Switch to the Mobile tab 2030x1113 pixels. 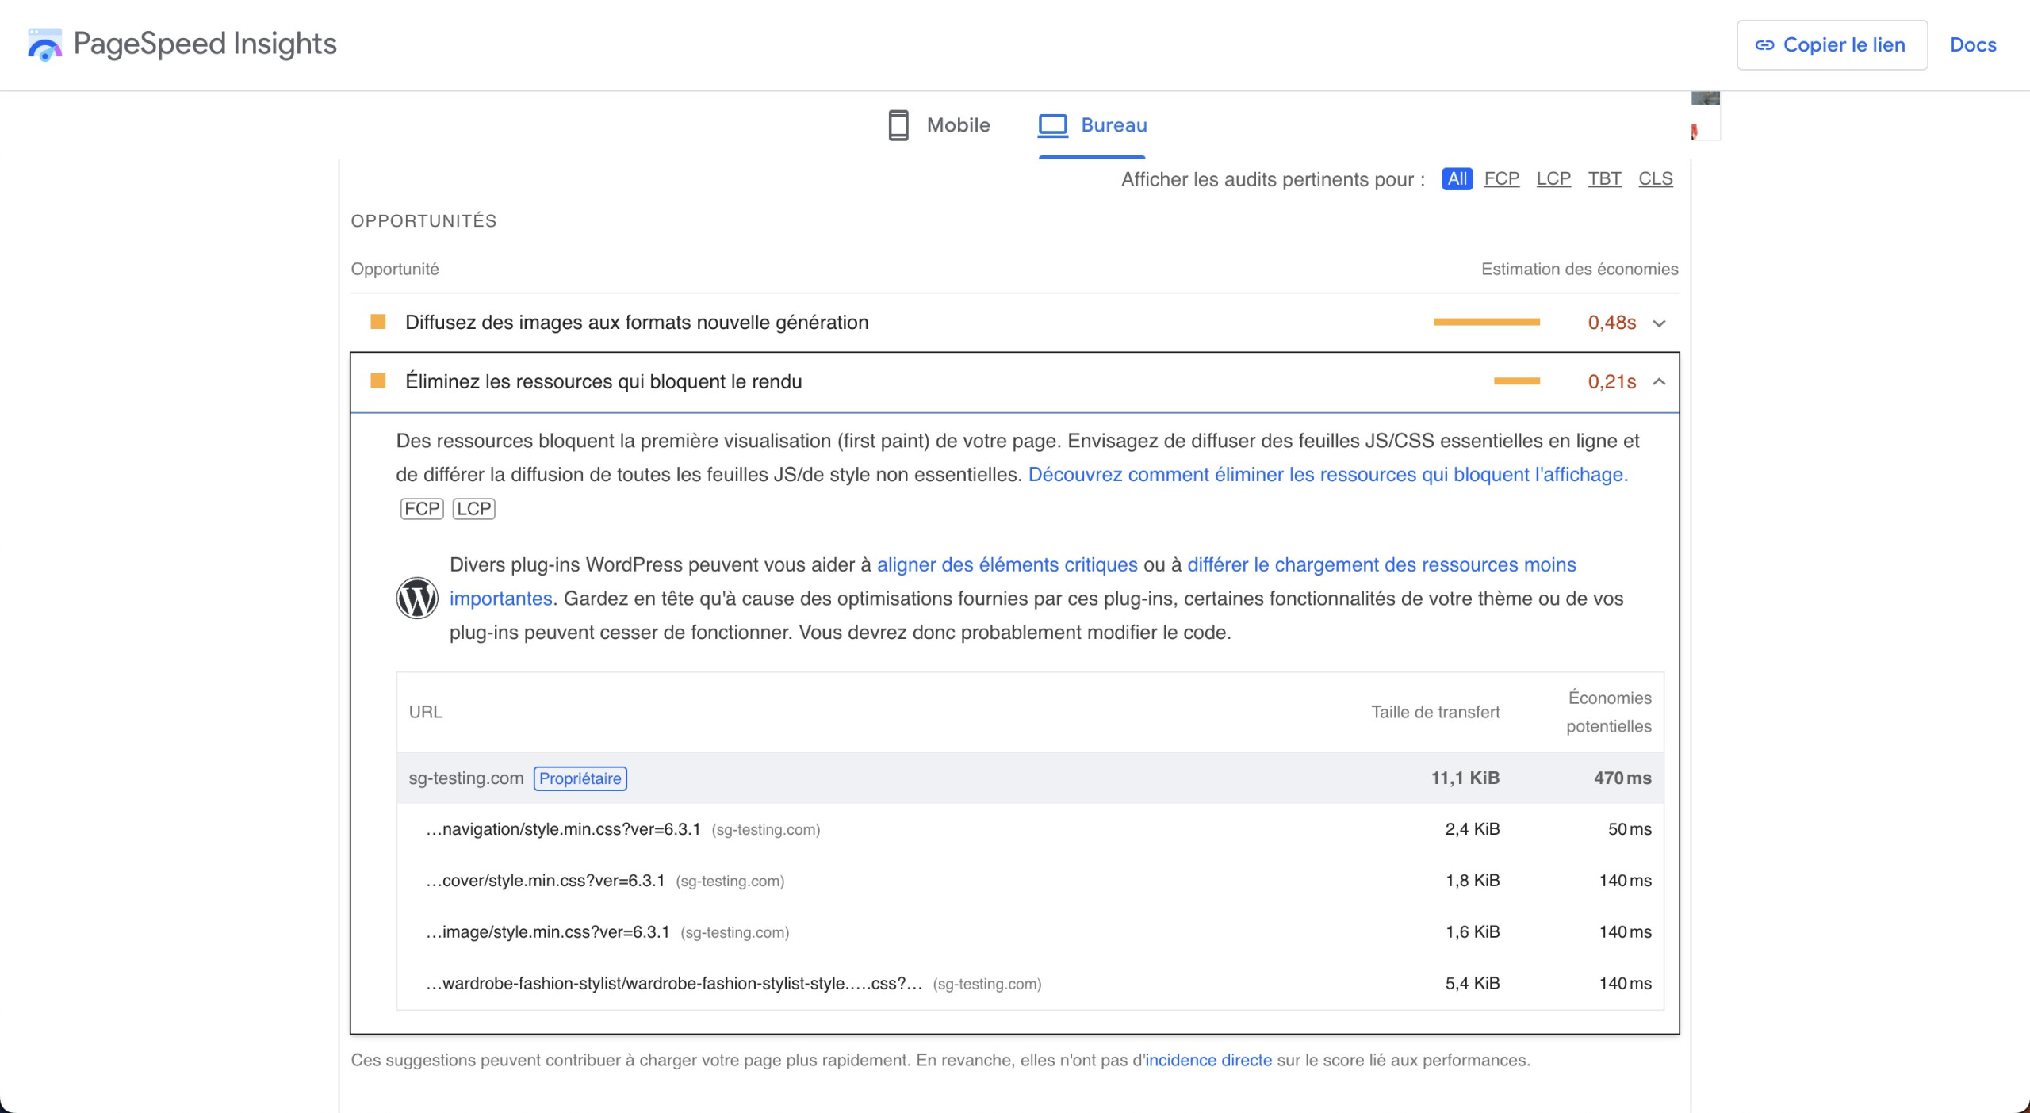pos(939,125)
